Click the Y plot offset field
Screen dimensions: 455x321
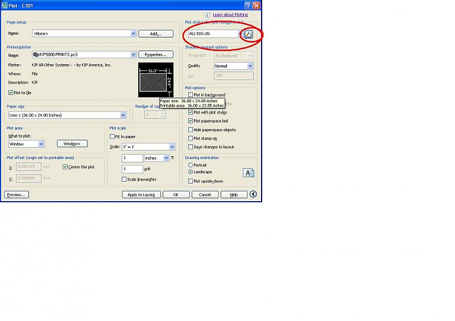pyautogui.click(x=28, y=178)
